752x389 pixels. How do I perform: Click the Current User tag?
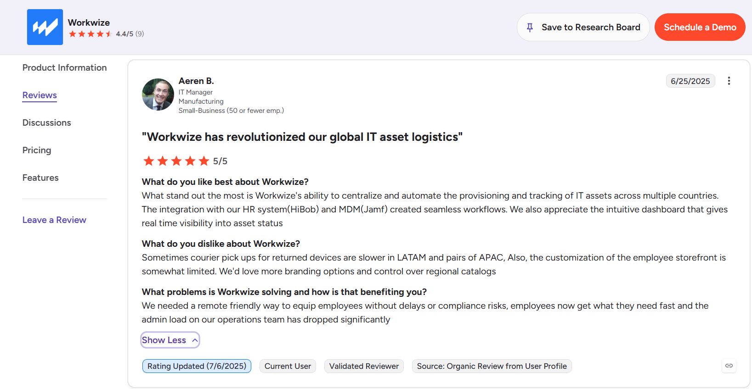288,366
